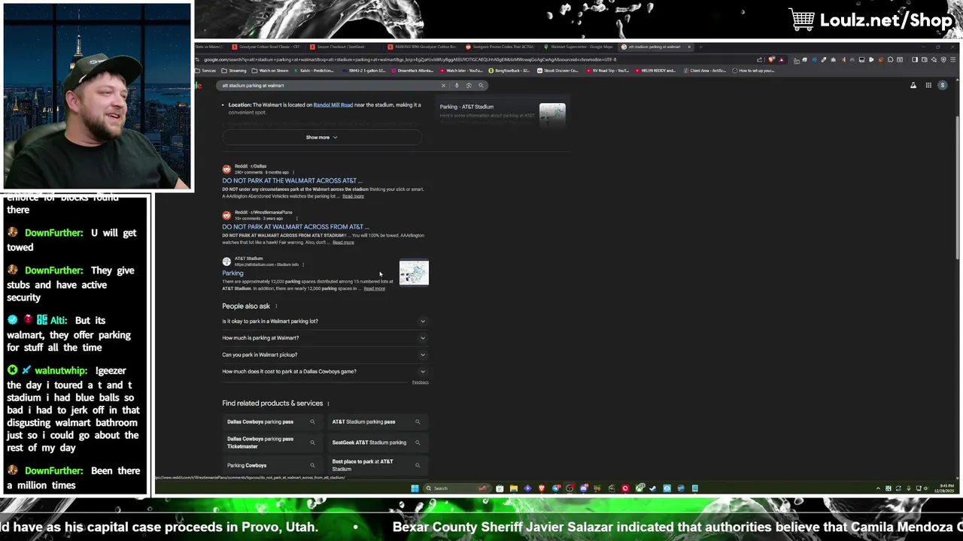Open the Google account avatar
The height and width of the screenshot is (541, 963).
(x=943, y=85)
